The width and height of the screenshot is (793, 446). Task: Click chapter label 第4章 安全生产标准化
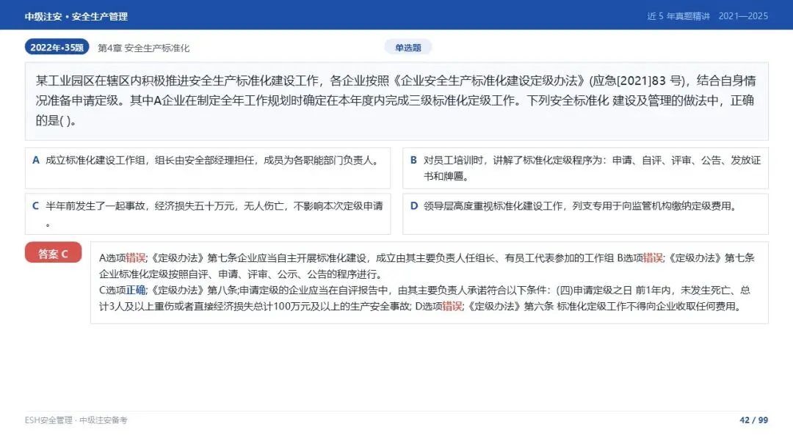pyautogui.click(x=144, y=48)
